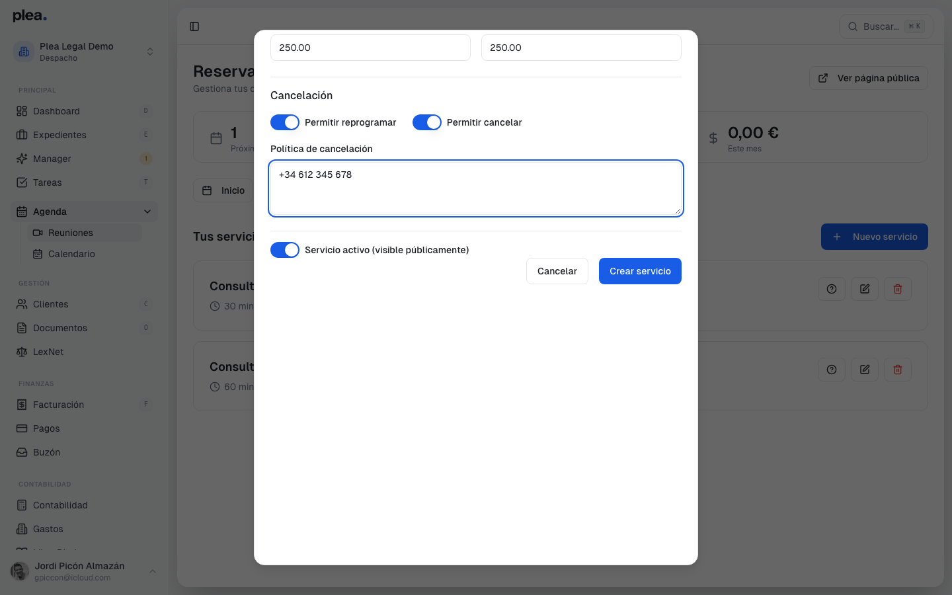The height and width of the screenshot is (595, 952).
Task: Open the search field with magnifier icon
Action: [x=853, y=26]
